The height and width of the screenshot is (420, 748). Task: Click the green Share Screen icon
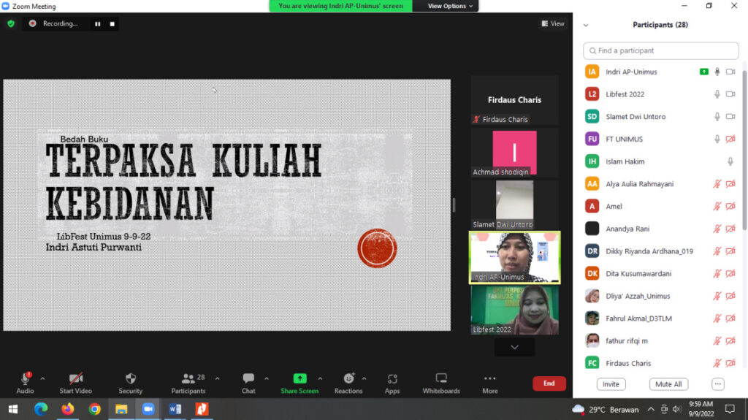[299, 378]
